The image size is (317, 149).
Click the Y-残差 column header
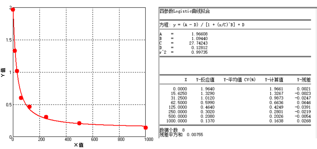coord(304,80)
